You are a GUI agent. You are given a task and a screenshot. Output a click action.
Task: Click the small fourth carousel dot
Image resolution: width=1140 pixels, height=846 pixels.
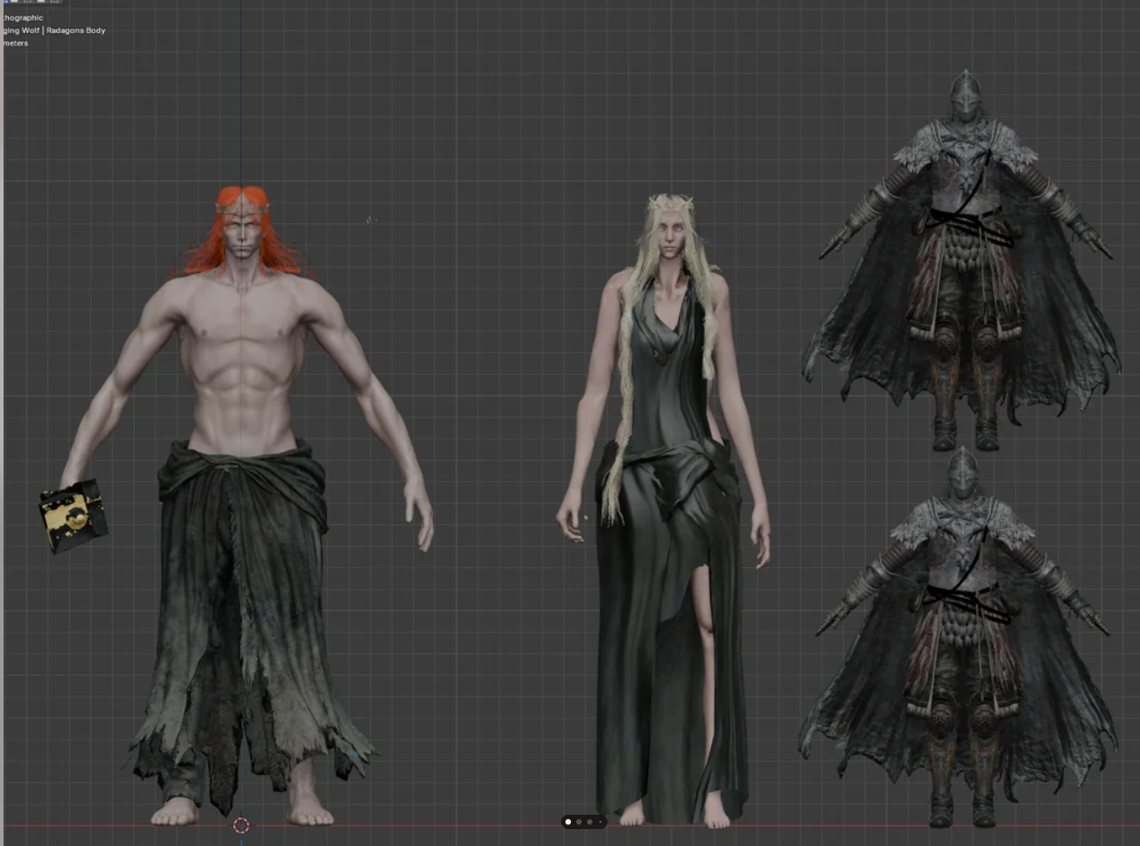coord(600,822)
